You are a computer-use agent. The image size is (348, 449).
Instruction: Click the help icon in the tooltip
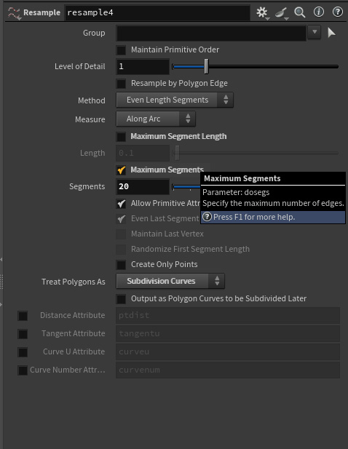(x=207, y=217)
